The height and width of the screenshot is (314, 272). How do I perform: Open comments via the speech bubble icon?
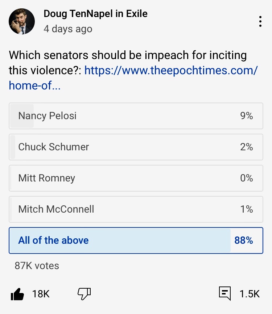[225, 294]
